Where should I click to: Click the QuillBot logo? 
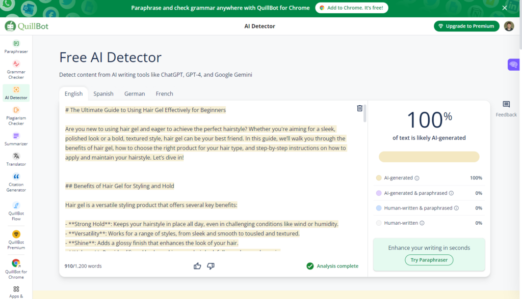coord(27,26)
